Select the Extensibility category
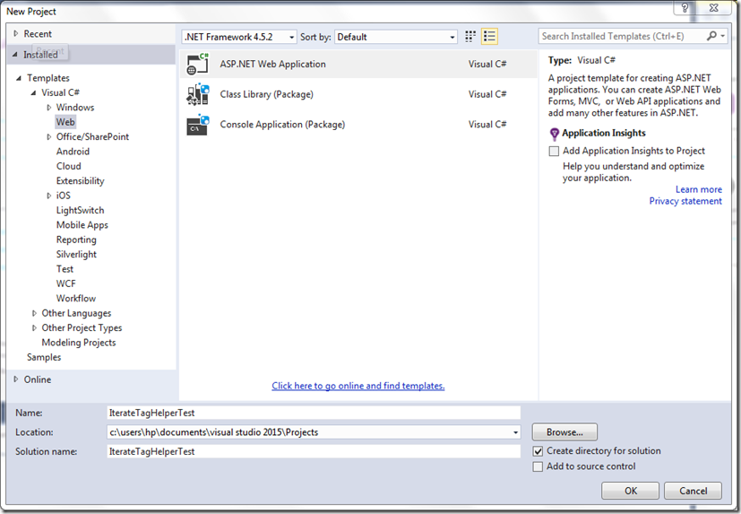741x514 pixels. pyautogui.click(x=80, y=181)
